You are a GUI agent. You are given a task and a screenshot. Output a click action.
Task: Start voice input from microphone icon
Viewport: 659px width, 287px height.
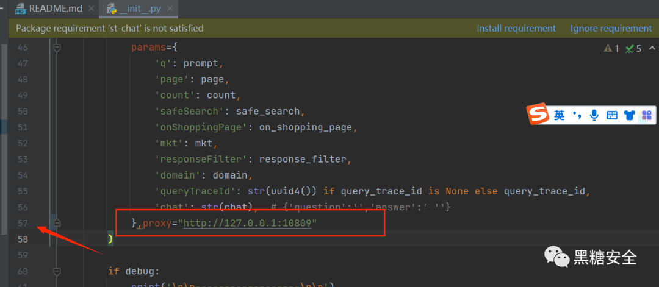[x=594, y=115]
